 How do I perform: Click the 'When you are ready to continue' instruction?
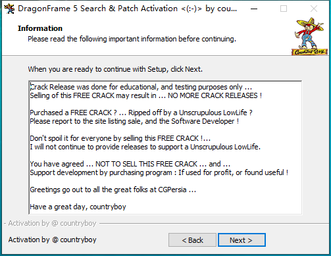click(x=115, y=69)
